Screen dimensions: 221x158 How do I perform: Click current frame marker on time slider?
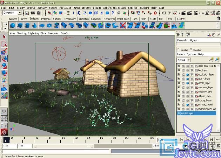[6, 140]
